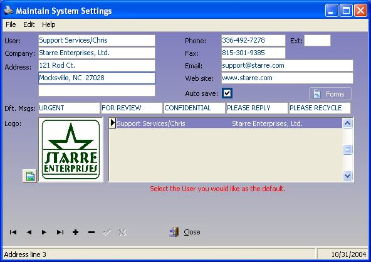Load logo image with picture icon

(30, 176)
